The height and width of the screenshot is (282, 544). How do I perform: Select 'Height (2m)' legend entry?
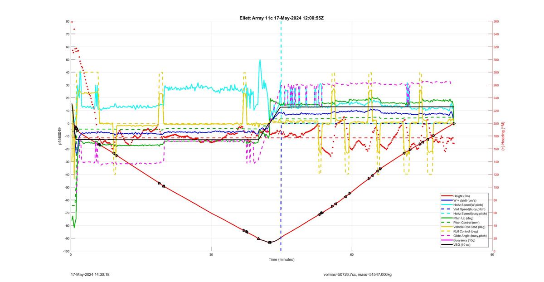(461, 196)
